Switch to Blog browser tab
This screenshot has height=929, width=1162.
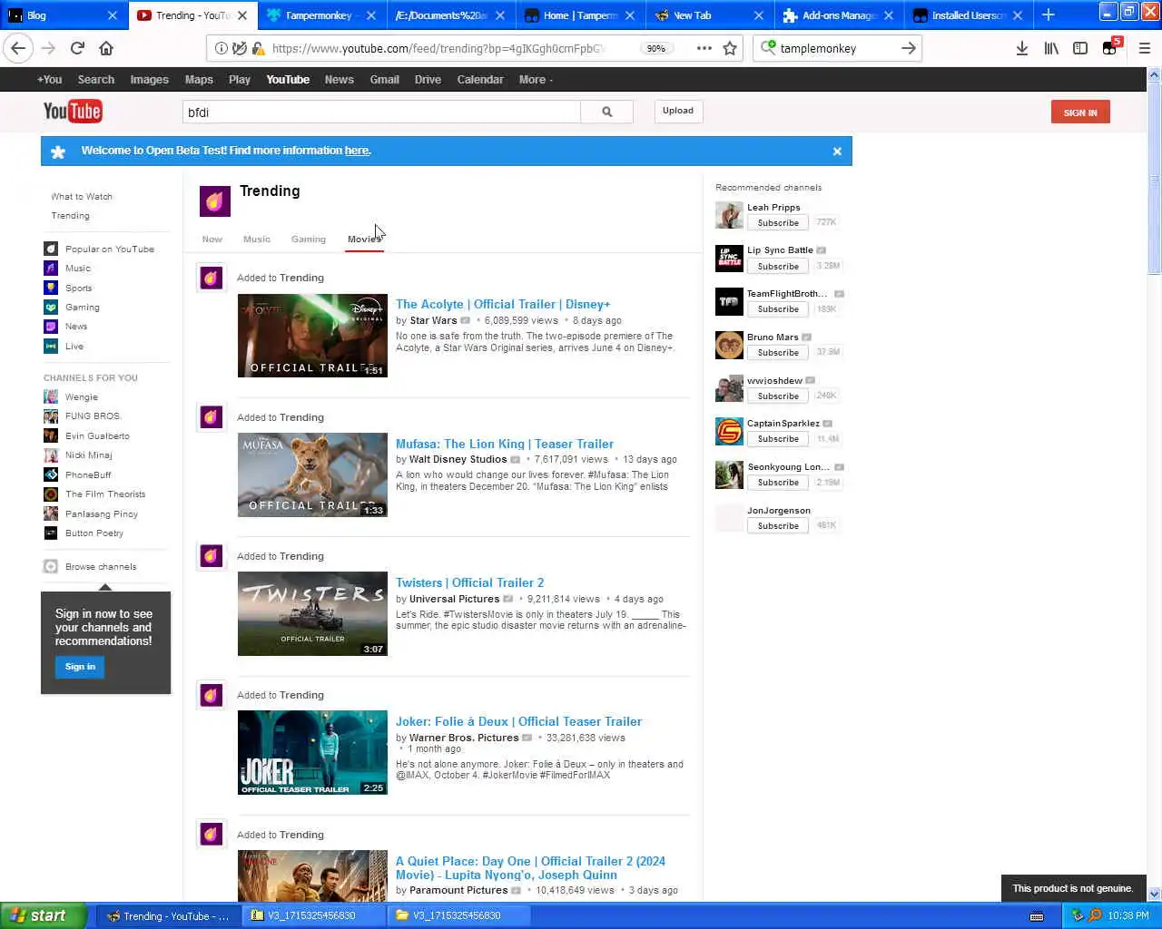click(63, 15)
